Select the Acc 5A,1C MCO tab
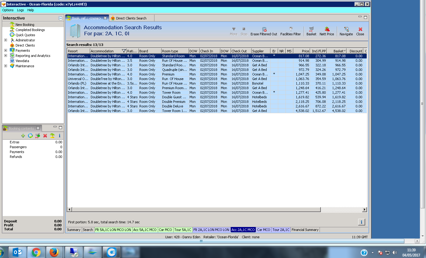Image resolution: width=426 pixels, height=258 pixels. pyautogui.click(x=145, y=230)
